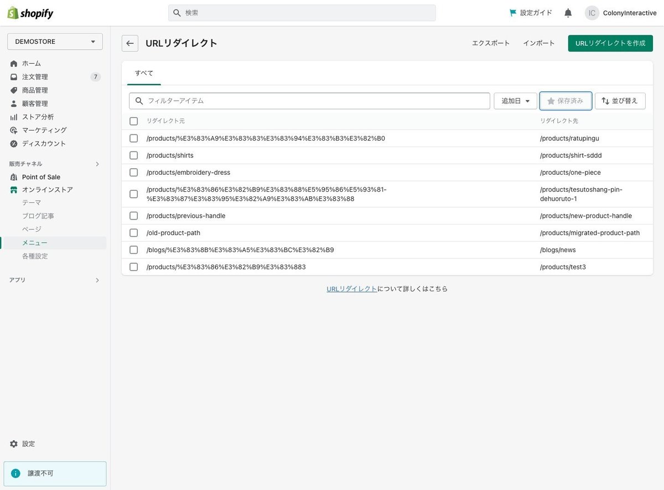The width and height of the screenshot is (664, 490).
Task: Click the マーケティング target icon
Action: (x=14, y=130)
